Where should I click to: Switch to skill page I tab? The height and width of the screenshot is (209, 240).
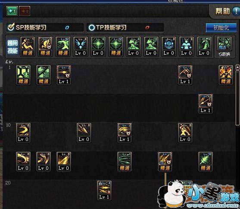tap(12, 11)
